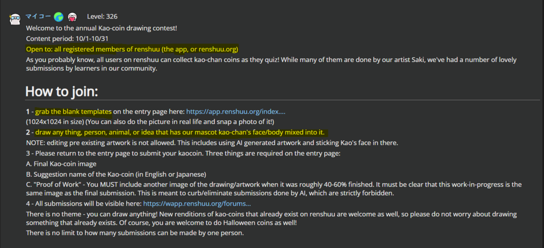Click the "B. Suggestion name of the Kao-coin" line
Screen dimensions: 544x248
(116, 173)
